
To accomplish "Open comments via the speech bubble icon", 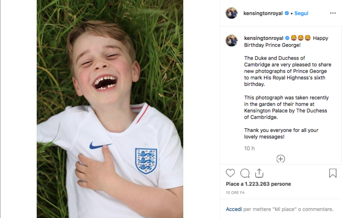I will 245,173.
